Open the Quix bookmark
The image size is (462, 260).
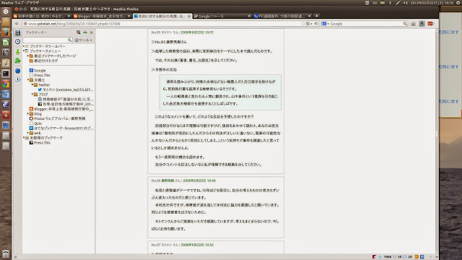35,123
